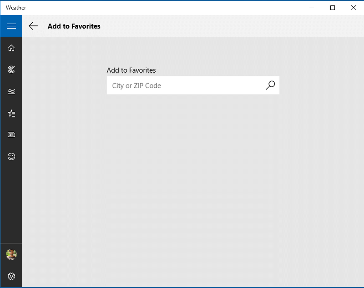Click the Send Feedback smiley icon
364x288 pixels.
(11, 156)
